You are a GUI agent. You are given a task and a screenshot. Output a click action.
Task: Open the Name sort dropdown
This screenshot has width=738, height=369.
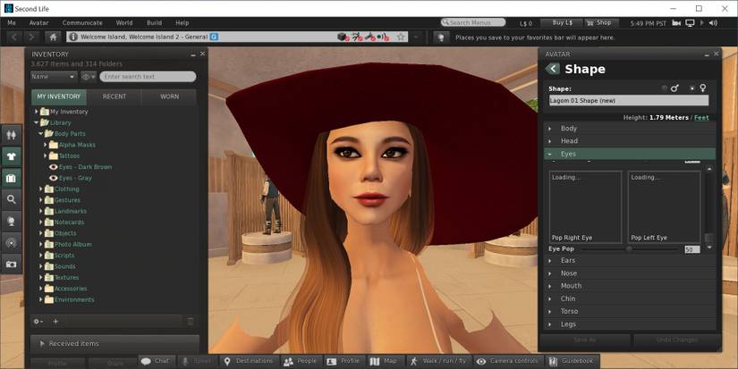click(54, 77)
